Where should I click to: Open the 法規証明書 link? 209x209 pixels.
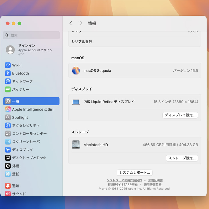(x=155, y=180)
